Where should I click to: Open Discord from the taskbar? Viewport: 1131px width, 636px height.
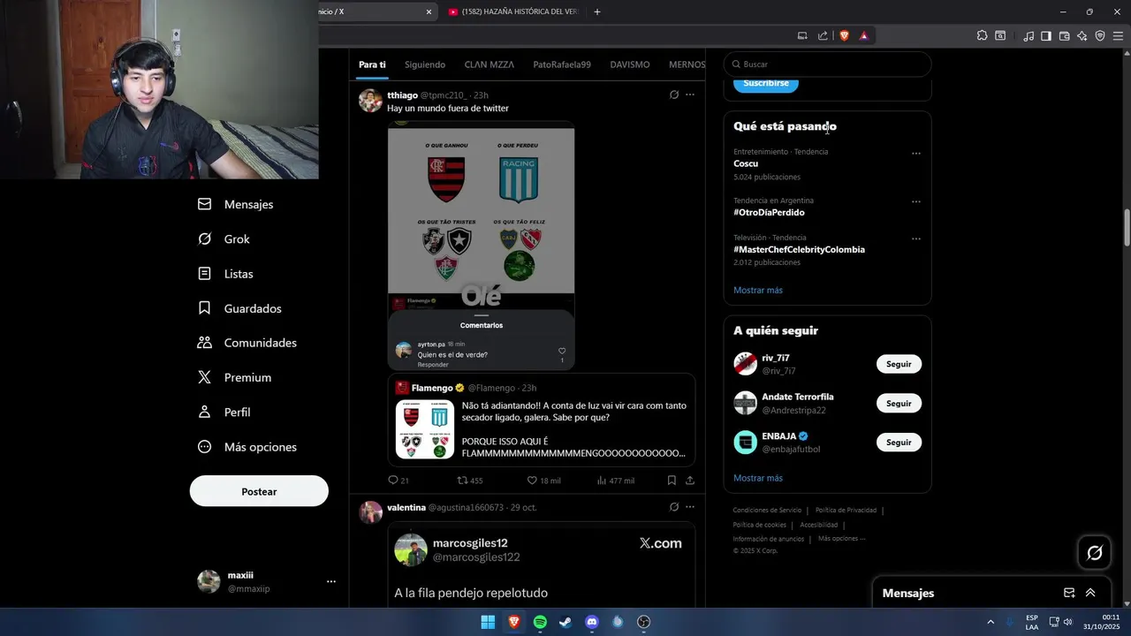click(592, 622)
